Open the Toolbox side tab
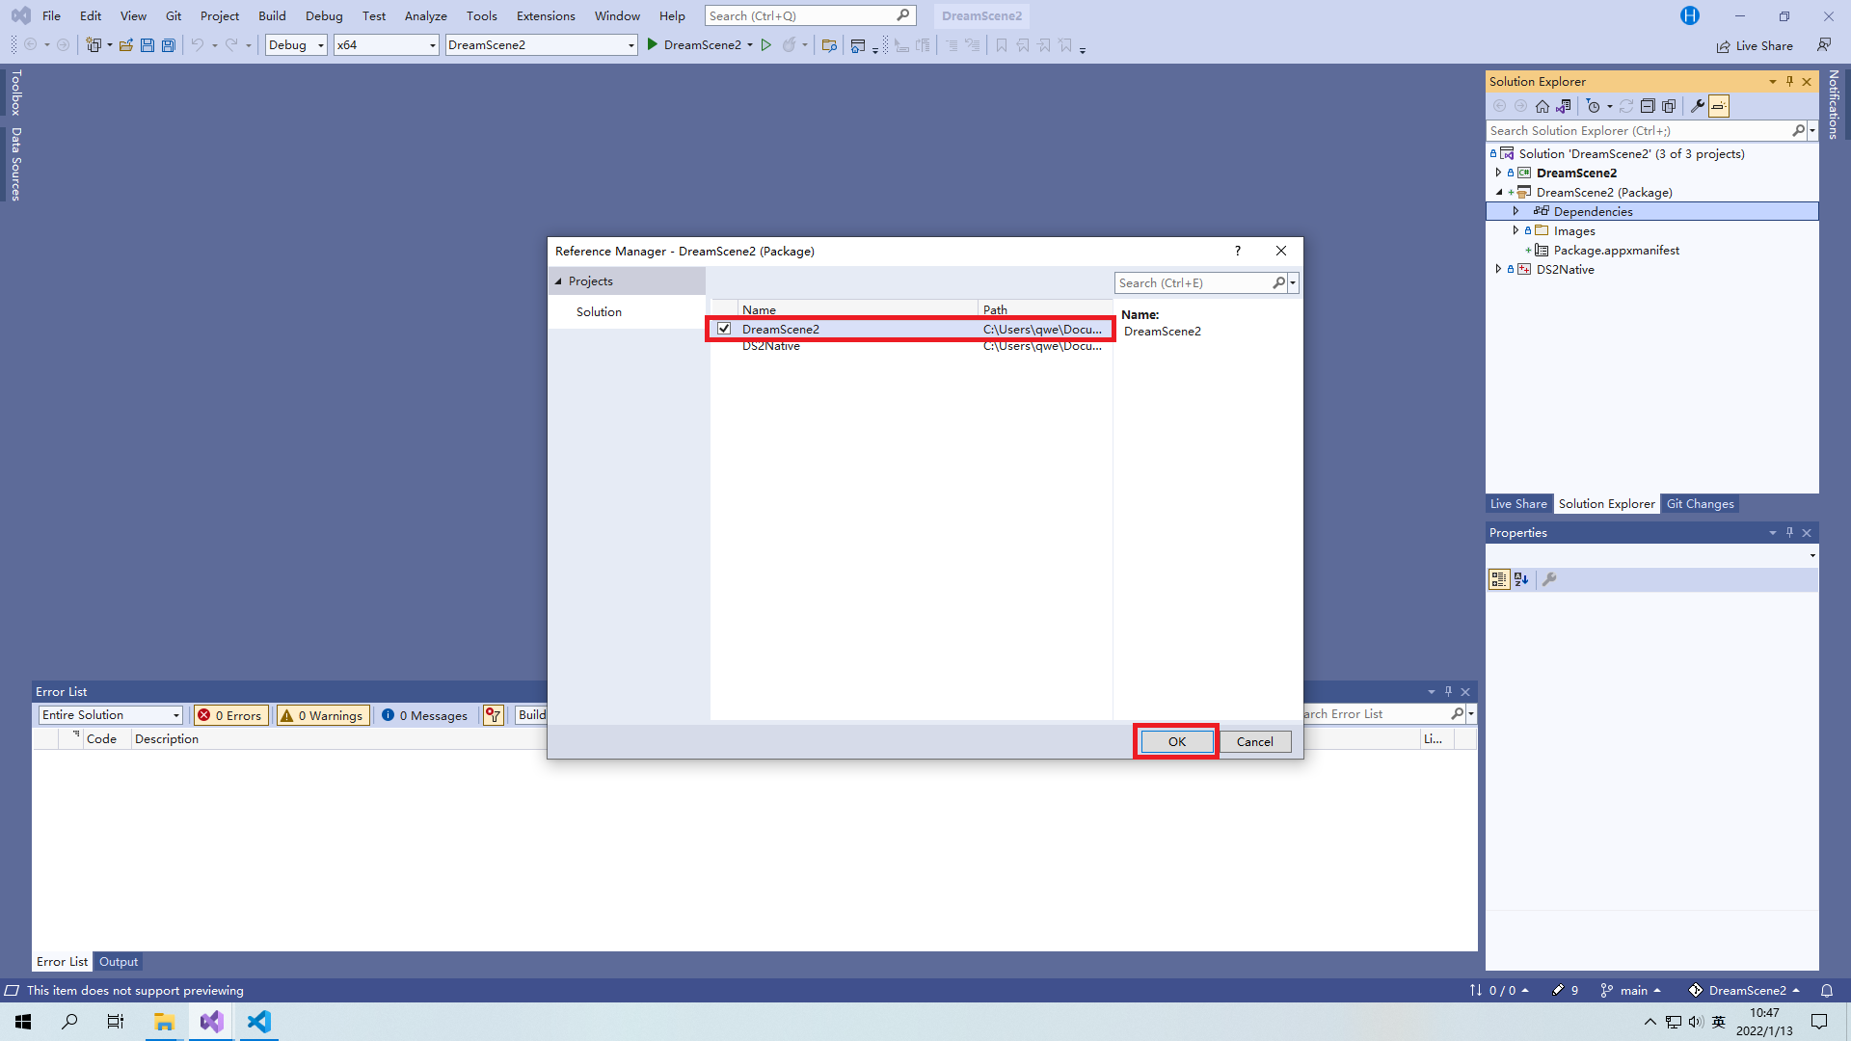The width and height of the screenshot is (1851, 1041). (x=15, y=93)
